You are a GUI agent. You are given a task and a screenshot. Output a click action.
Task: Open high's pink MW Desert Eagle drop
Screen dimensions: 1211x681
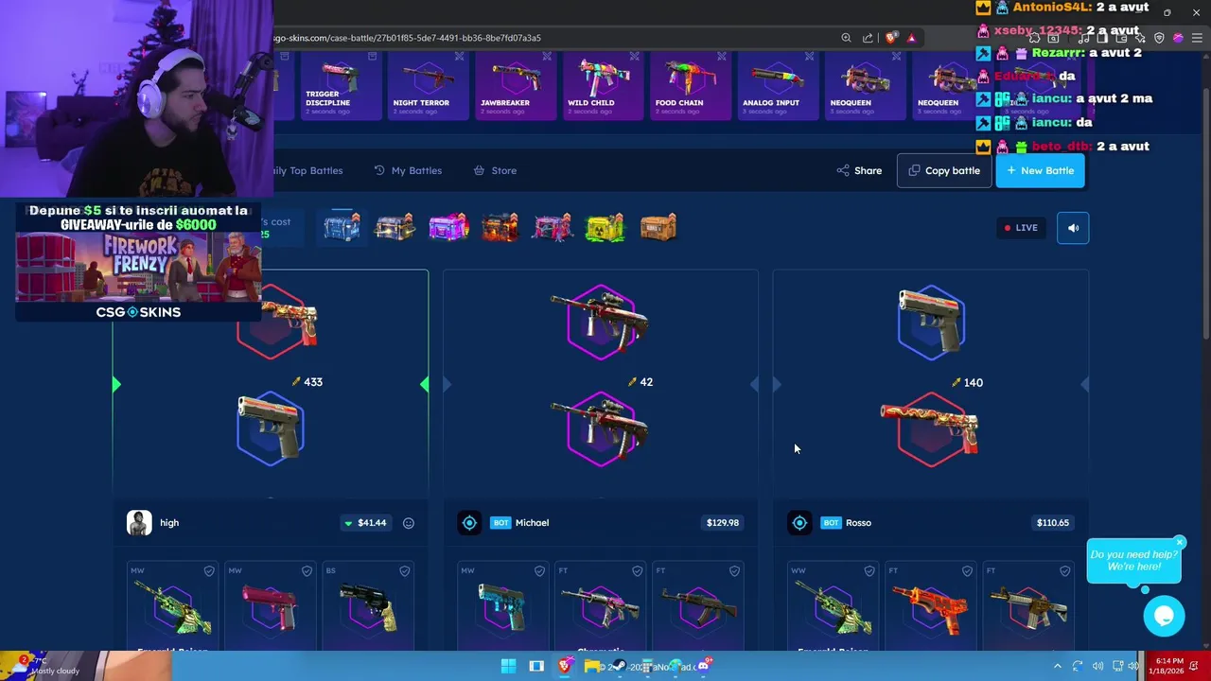(x=270, y=606)
